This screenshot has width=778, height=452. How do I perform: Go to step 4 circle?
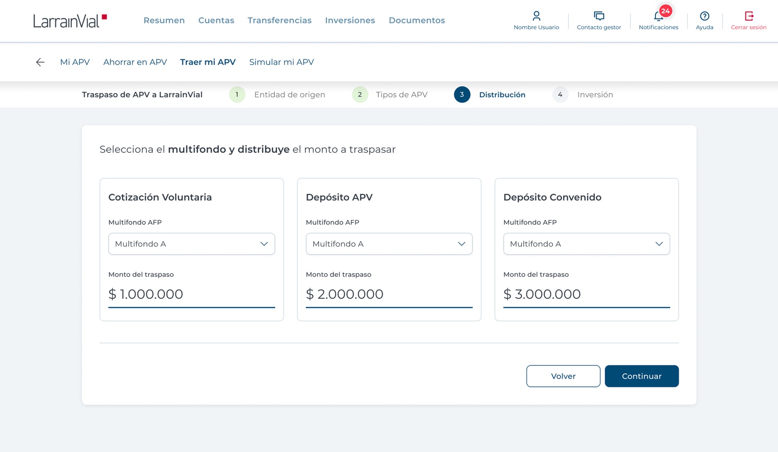point(560,94)
